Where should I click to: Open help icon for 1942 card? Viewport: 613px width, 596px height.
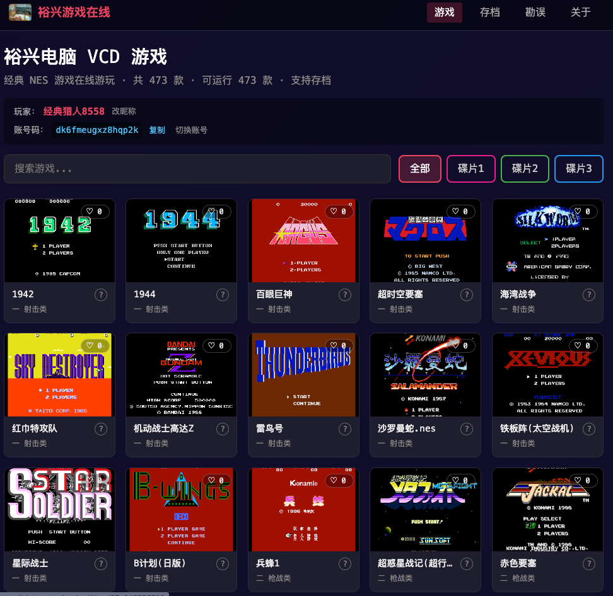coord(101,295)
